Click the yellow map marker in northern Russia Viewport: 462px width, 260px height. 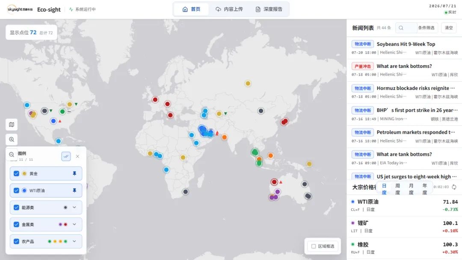248,83
